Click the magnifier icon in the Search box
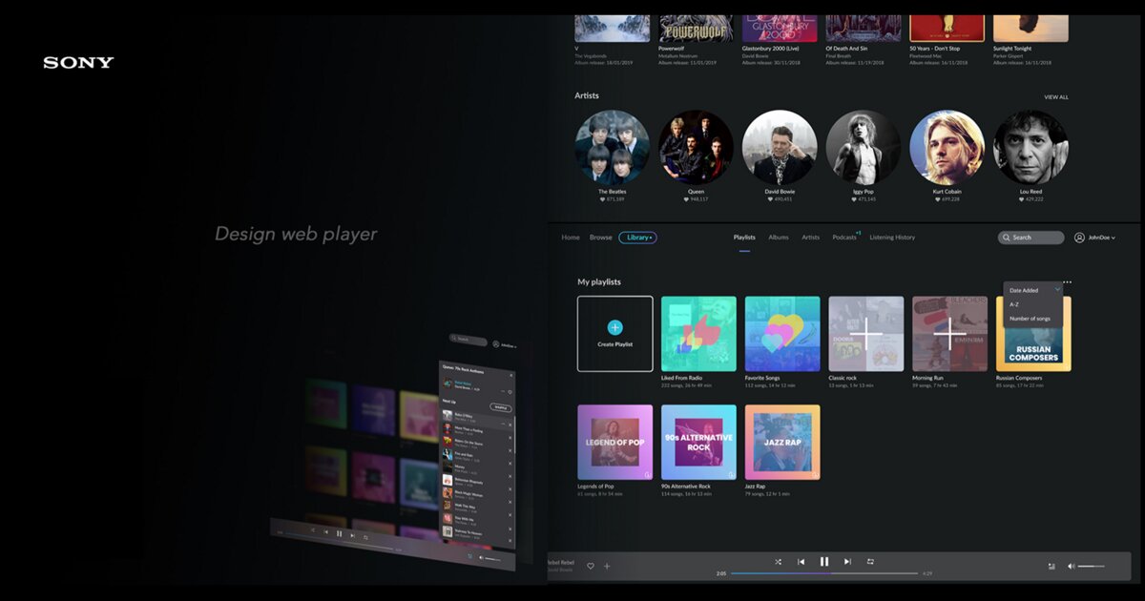 [1007, 238]
